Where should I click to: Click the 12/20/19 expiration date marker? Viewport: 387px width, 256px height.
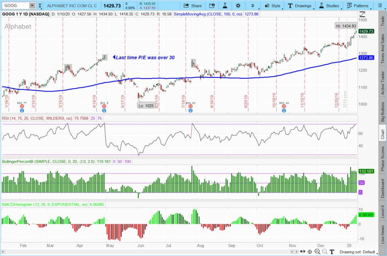(336, 100)
